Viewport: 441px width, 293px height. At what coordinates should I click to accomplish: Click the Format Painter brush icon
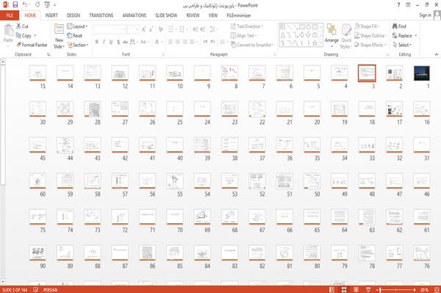(18, 45)
